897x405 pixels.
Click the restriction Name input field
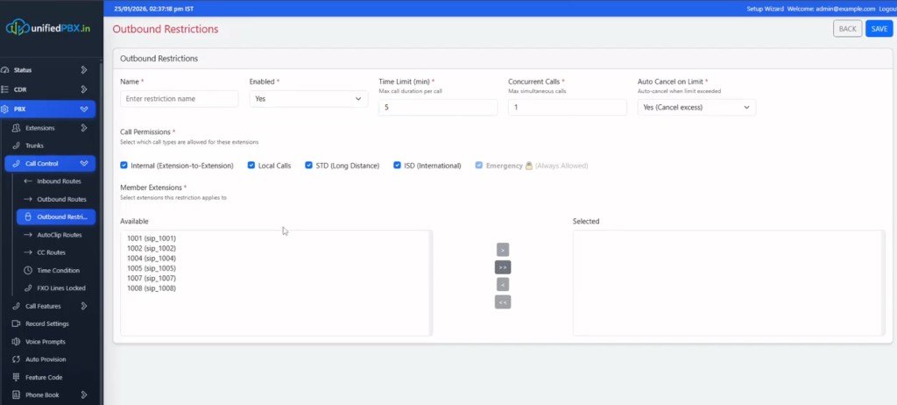179,98
